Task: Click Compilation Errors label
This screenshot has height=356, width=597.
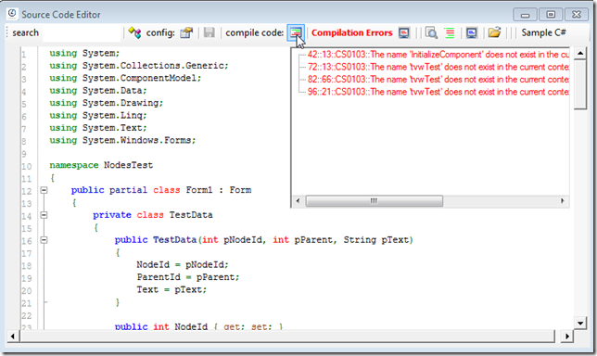Action: (352, 33)
